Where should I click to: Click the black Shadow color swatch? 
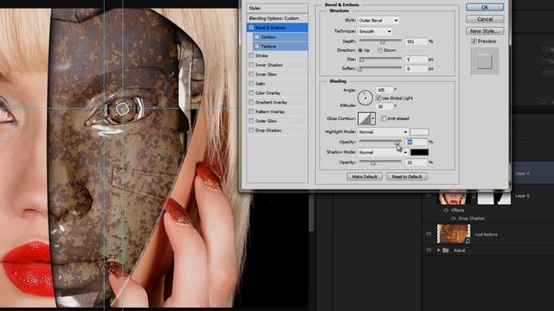419,152
